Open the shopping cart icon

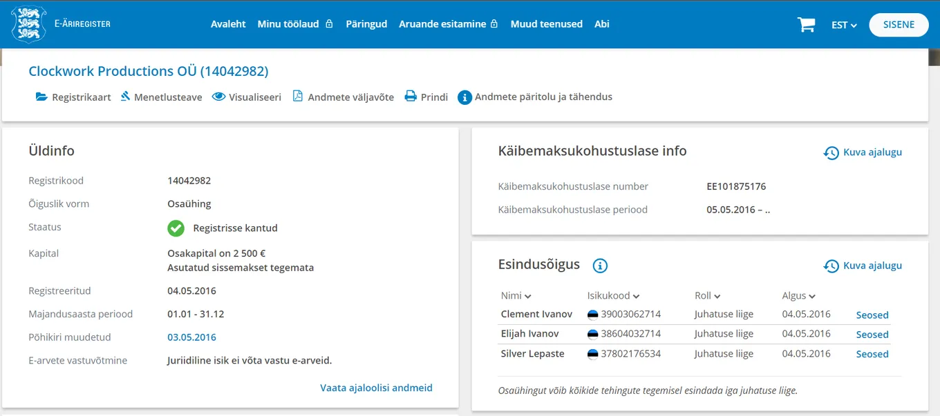pos(806,25)
